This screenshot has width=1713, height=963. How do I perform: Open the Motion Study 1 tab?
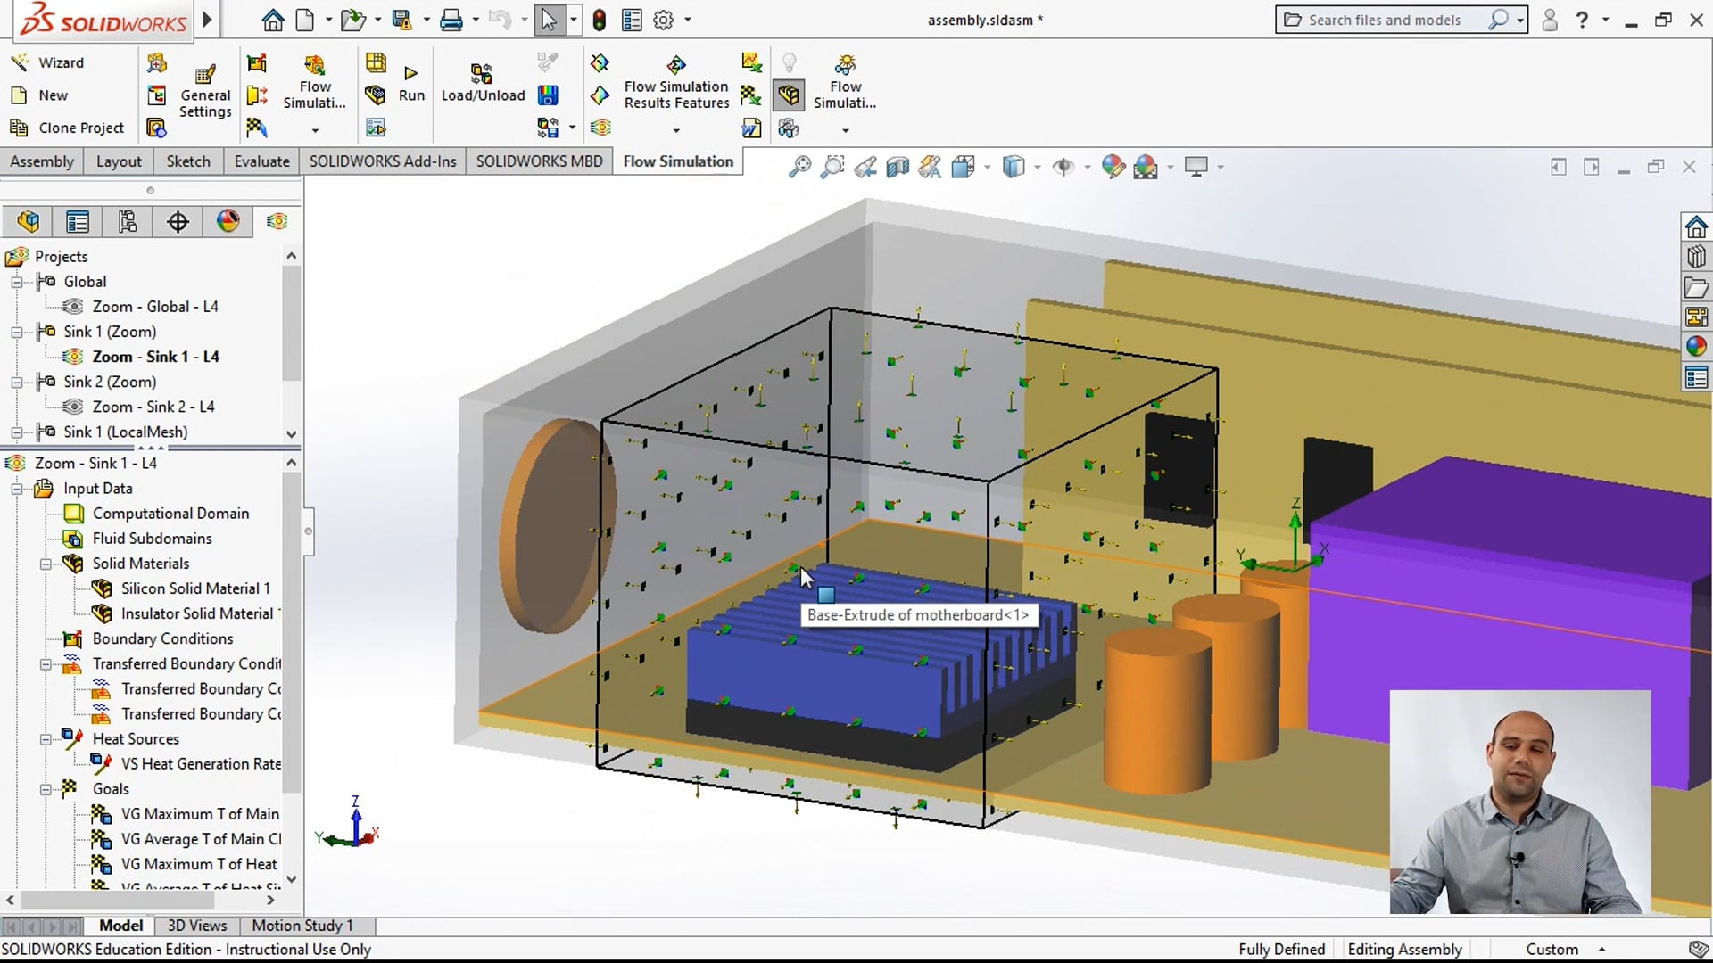click(x=302, y=926)
